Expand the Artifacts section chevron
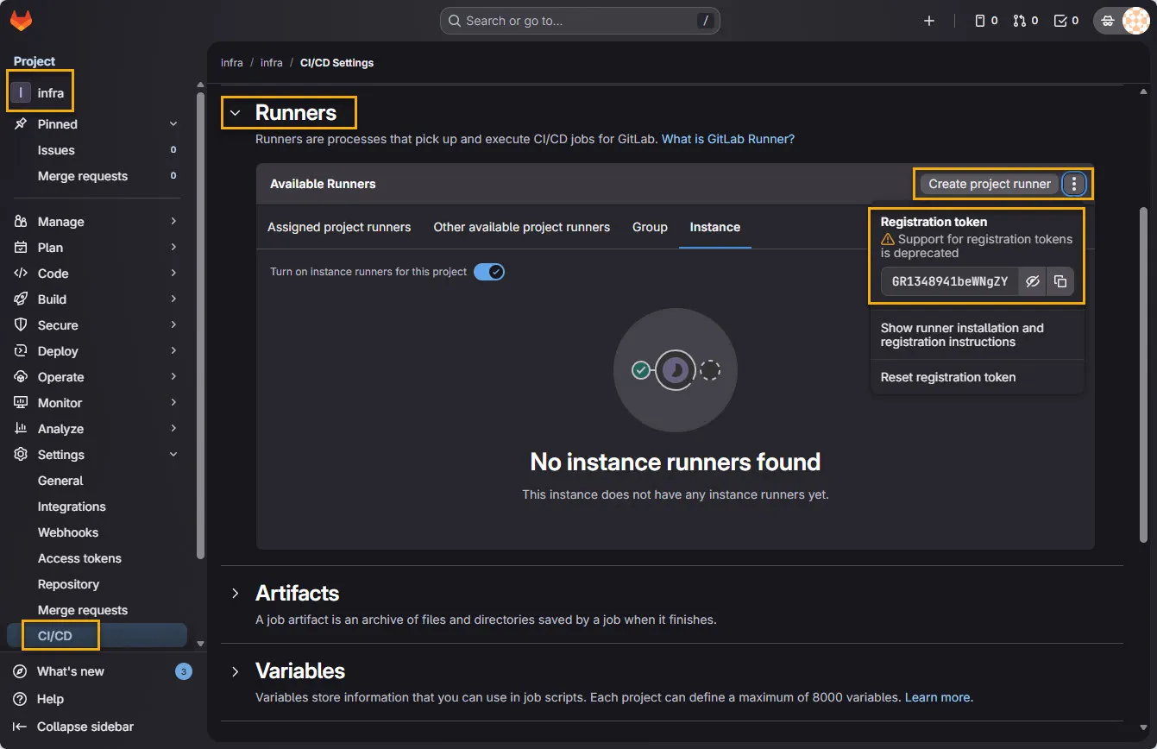This screenshot has width=1157, height=749. (235, 594)
